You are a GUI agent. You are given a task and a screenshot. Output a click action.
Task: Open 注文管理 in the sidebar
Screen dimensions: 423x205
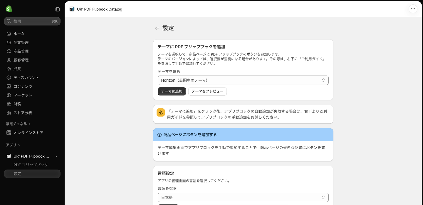[x=32, y=42]
